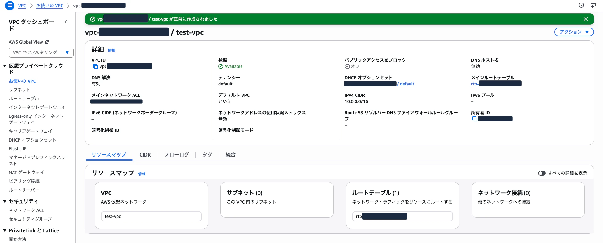The image size is (603, 243).
Task: Open サブネット in sidebar
Action: [19, 90]
